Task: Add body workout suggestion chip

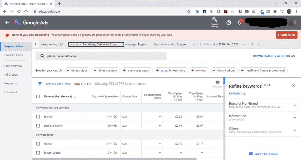Action: tap(224, 70)
